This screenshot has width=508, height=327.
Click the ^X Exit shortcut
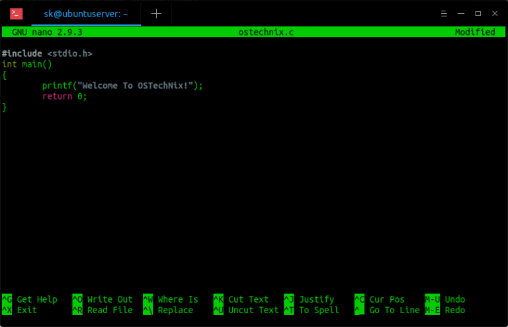click(20, 310)
